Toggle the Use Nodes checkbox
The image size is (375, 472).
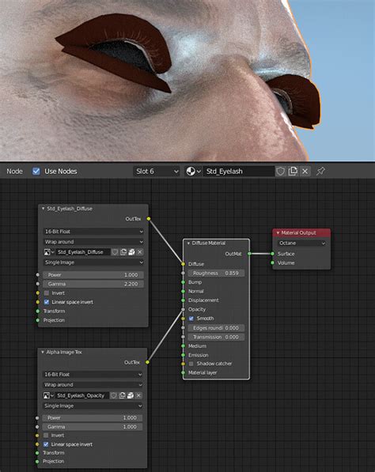click(x=36, y=172)
